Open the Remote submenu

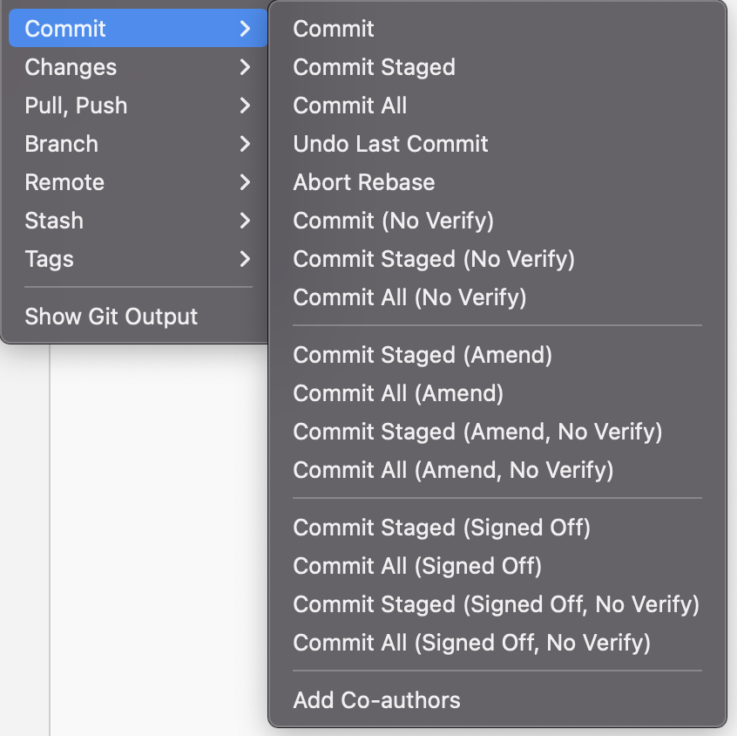(x=139, y=182)
